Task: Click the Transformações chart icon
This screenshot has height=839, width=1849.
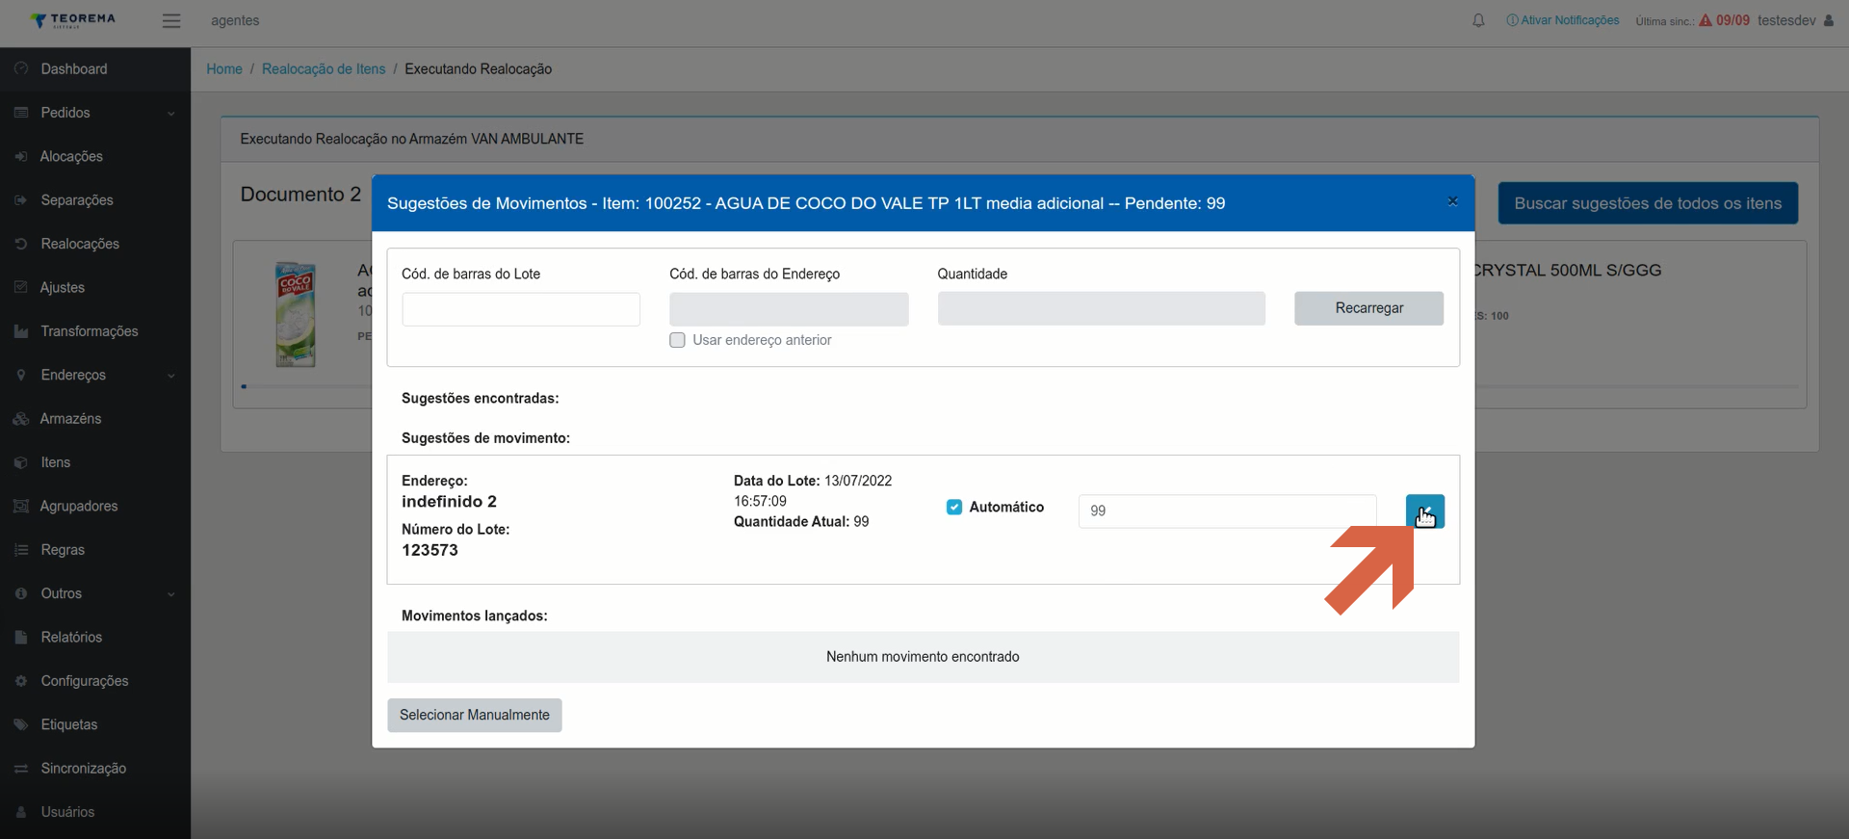Action: (x=21, y=331)
